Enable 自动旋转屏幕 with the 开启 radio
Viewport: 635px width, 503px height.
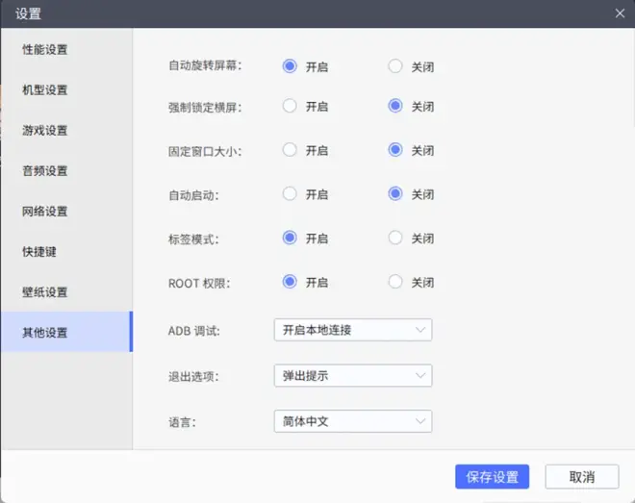(290, 66)
